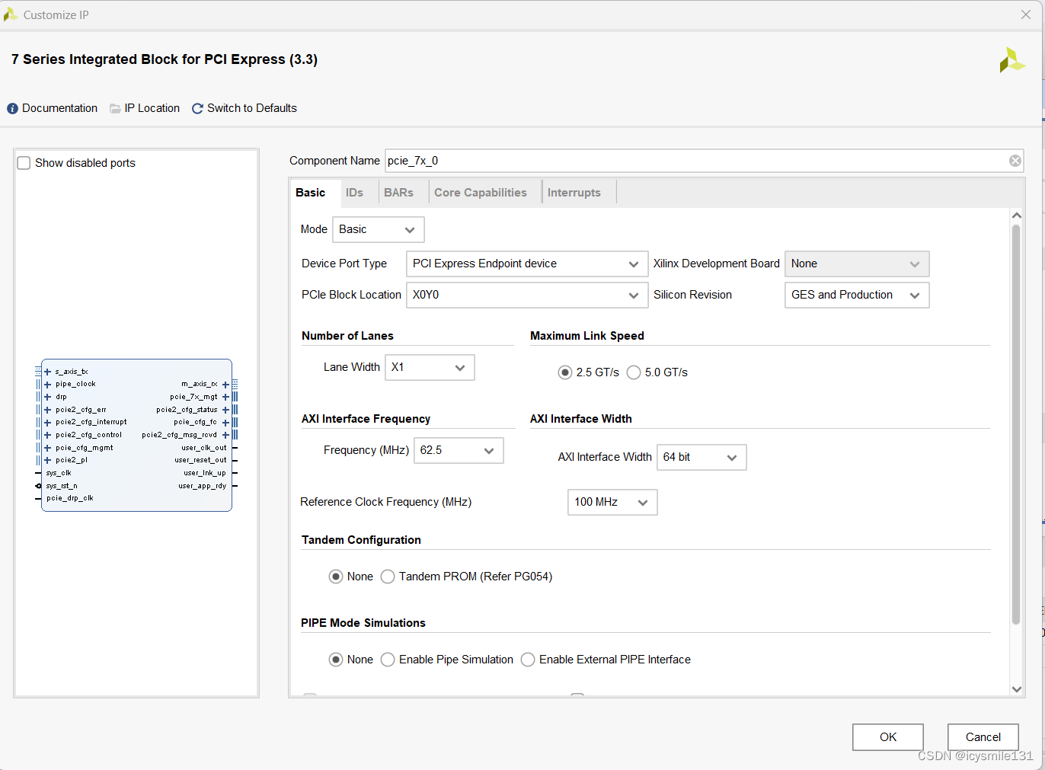Switch to the IDs tab
This screenshot has width=1045, height=770.
[x=354, y=193]
